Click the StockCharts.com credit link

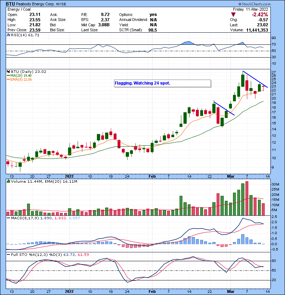coord(254,4)
